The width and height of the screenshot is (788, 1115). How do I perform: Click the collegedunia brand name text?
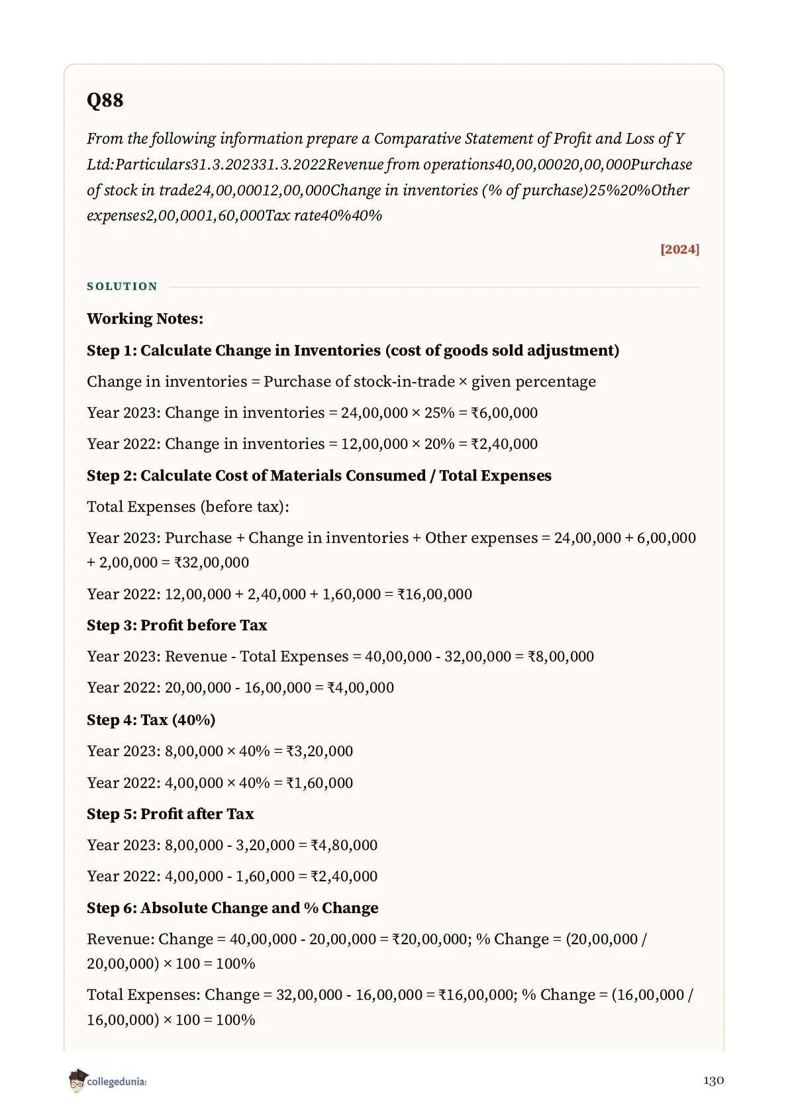point(116,1081)
